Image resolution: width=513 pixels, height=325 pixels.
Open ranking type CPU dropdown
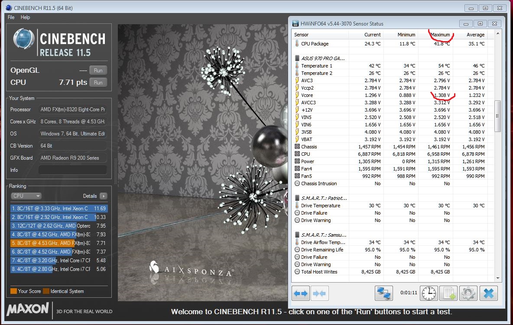tap(26, 196)
